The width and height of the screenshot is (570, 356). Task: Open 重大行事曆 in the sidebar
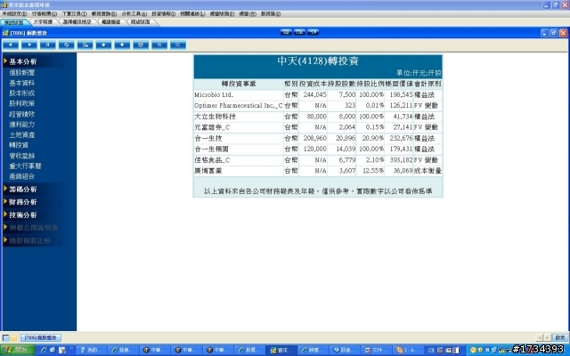click(25, 166)
